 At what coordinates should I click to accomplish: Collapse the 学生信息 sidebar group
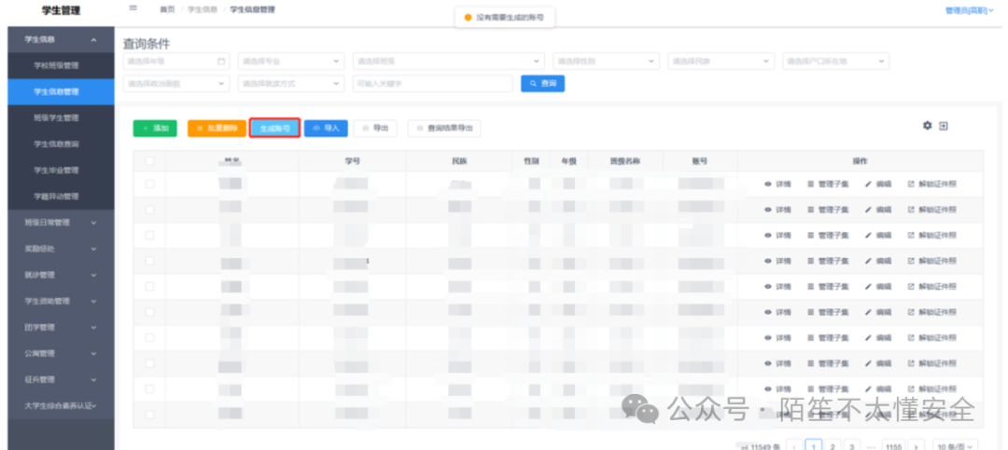61,40
